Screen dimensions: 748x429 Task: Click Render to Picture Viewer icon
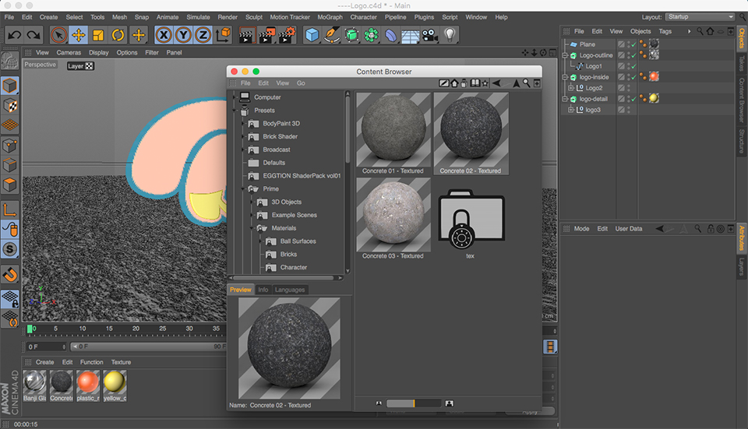click(x=266, y=35)
